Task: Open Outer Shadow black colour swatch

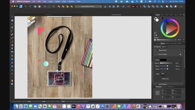Action: (x=163, y=60)
